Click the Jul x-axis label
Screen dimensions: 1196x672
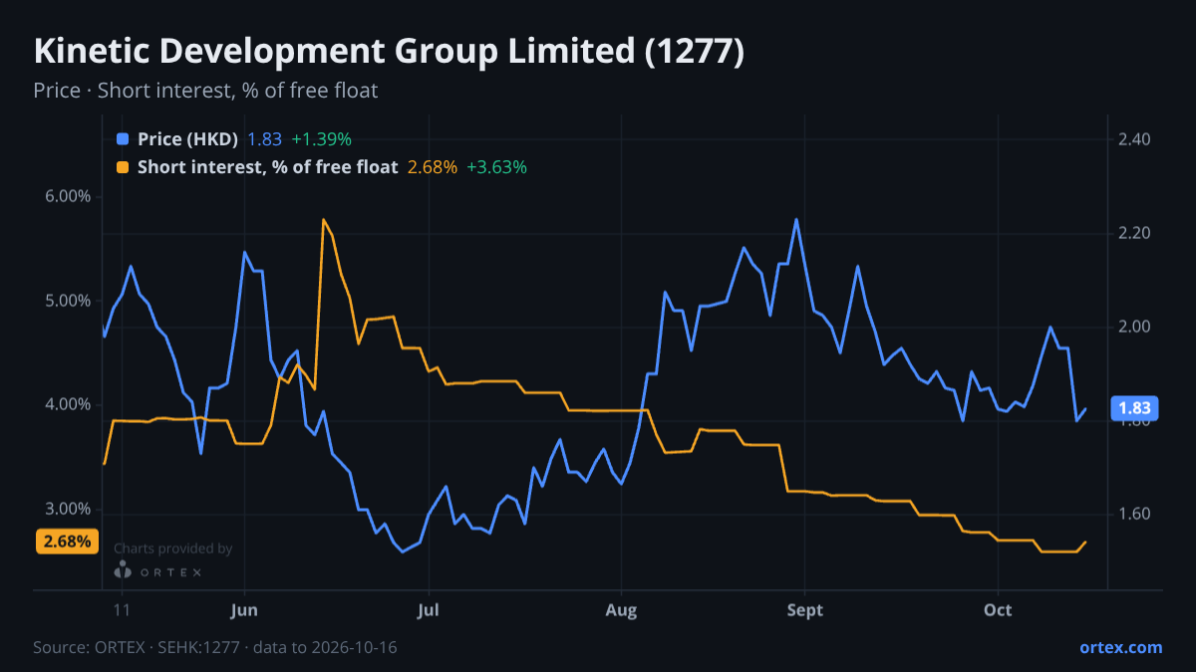click(429, 610)
